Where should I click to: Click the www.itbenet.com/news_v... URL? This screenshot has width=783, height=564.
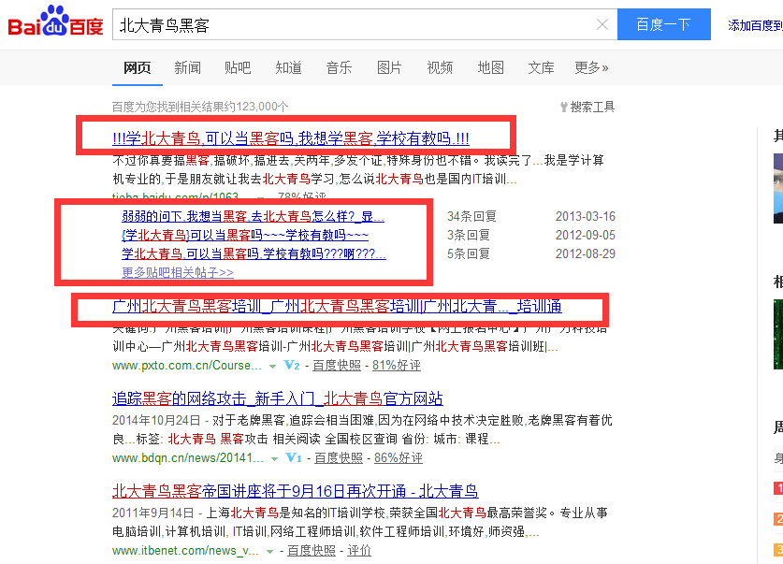185,551
